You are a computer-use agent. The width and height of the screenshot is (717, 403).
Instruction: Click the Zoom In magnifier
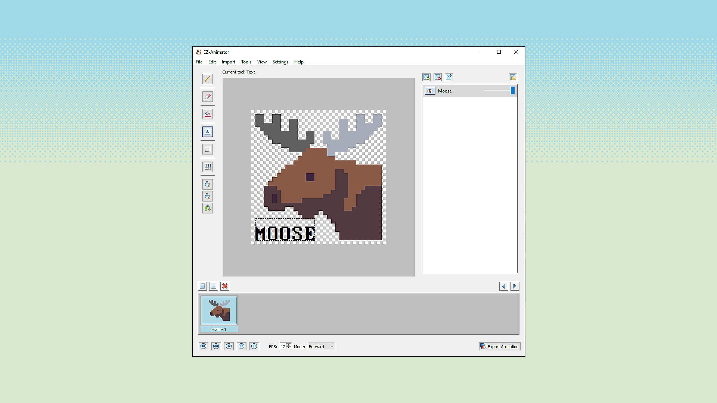pos(208,184)
